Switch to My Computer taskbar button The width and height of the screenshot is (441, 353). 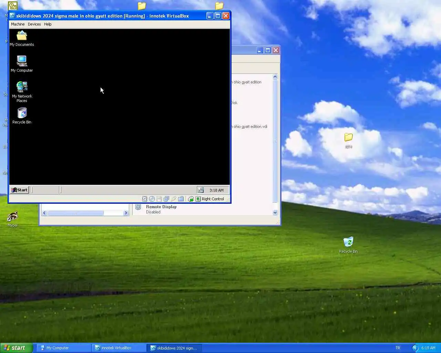point(63,348)
